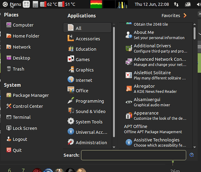This screenshot has height=172, width=201.
Task: Select the Accessories category
Action: click(x=87, y=39)
